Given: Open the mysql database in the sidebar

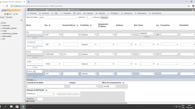Looking at the screenshot, I should click(x=5, y=31).
